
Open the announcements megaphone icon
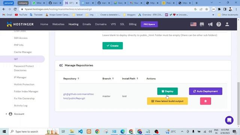[x=210, y=24]
